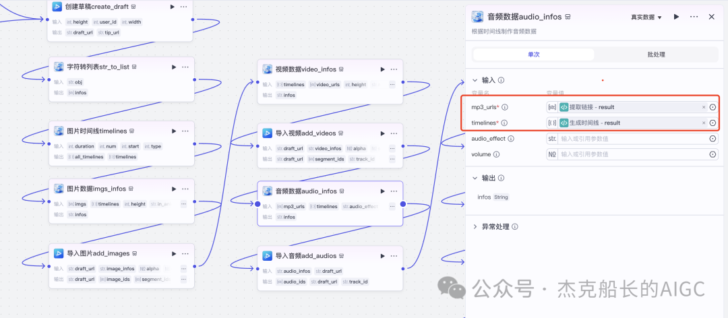Screen dimensions: 728x318
Task: Click the 创建草稿create_draft node icon
Action: (57, 7)
